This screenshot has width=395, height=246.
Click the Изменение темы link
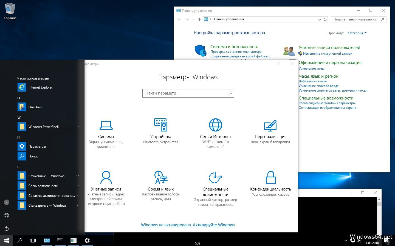click(312, 69)
